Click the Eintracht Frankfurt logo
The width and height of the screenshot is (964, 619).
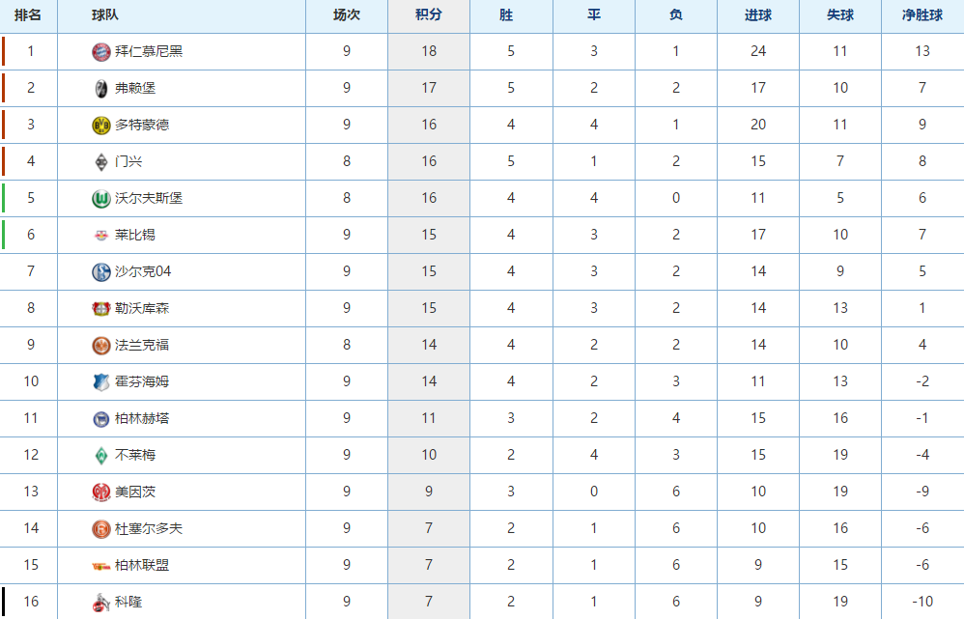100,346
